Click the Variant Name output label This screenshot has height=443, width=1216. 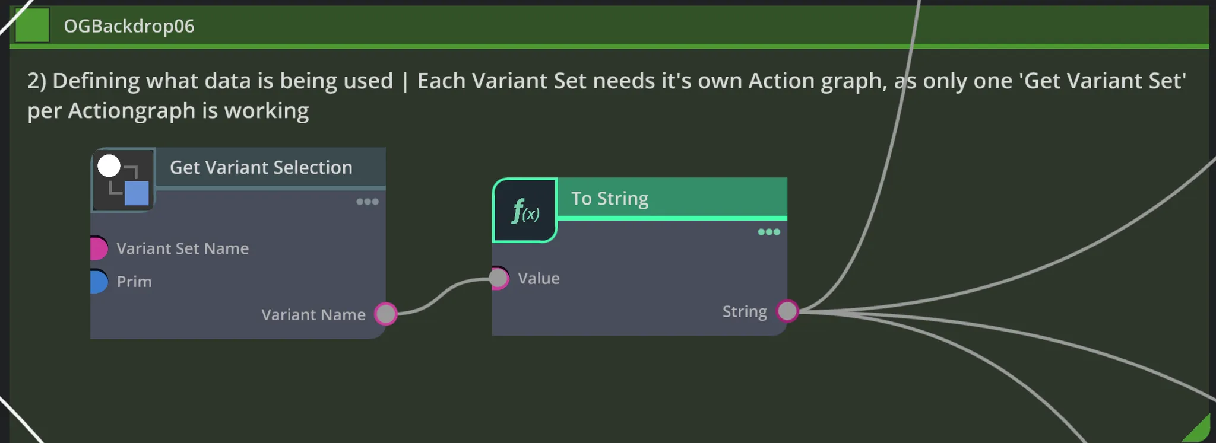click(x=313, y=315)
